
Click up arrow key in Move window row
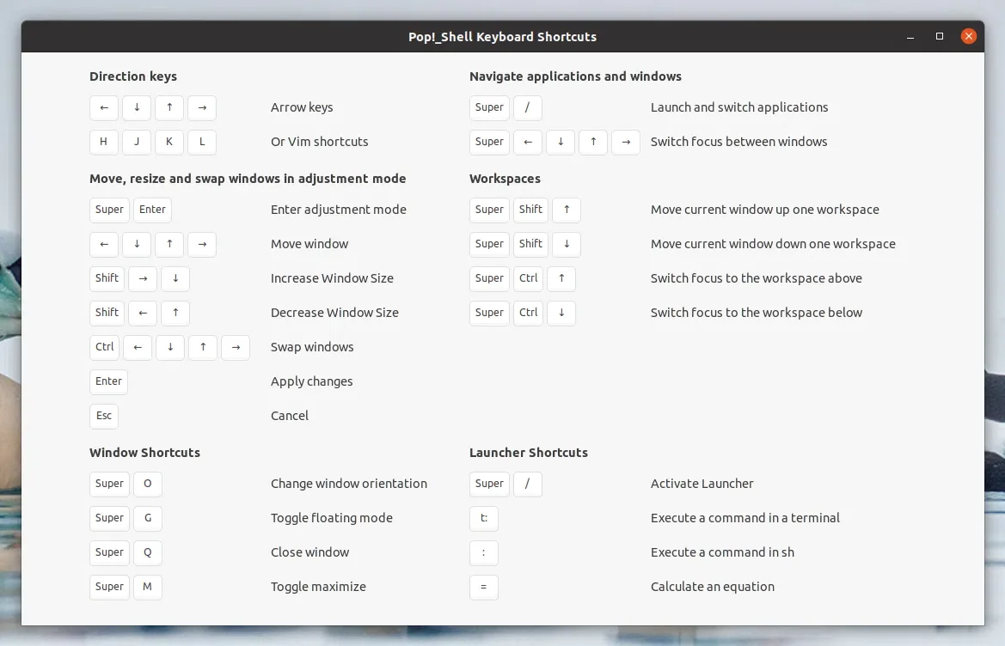(169, 245)
